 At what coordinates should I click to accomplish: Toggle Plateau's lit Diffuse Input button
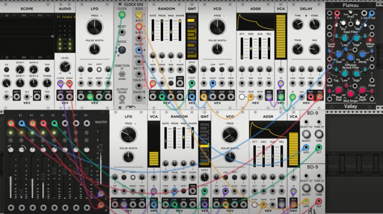click(x=370, y=40)
